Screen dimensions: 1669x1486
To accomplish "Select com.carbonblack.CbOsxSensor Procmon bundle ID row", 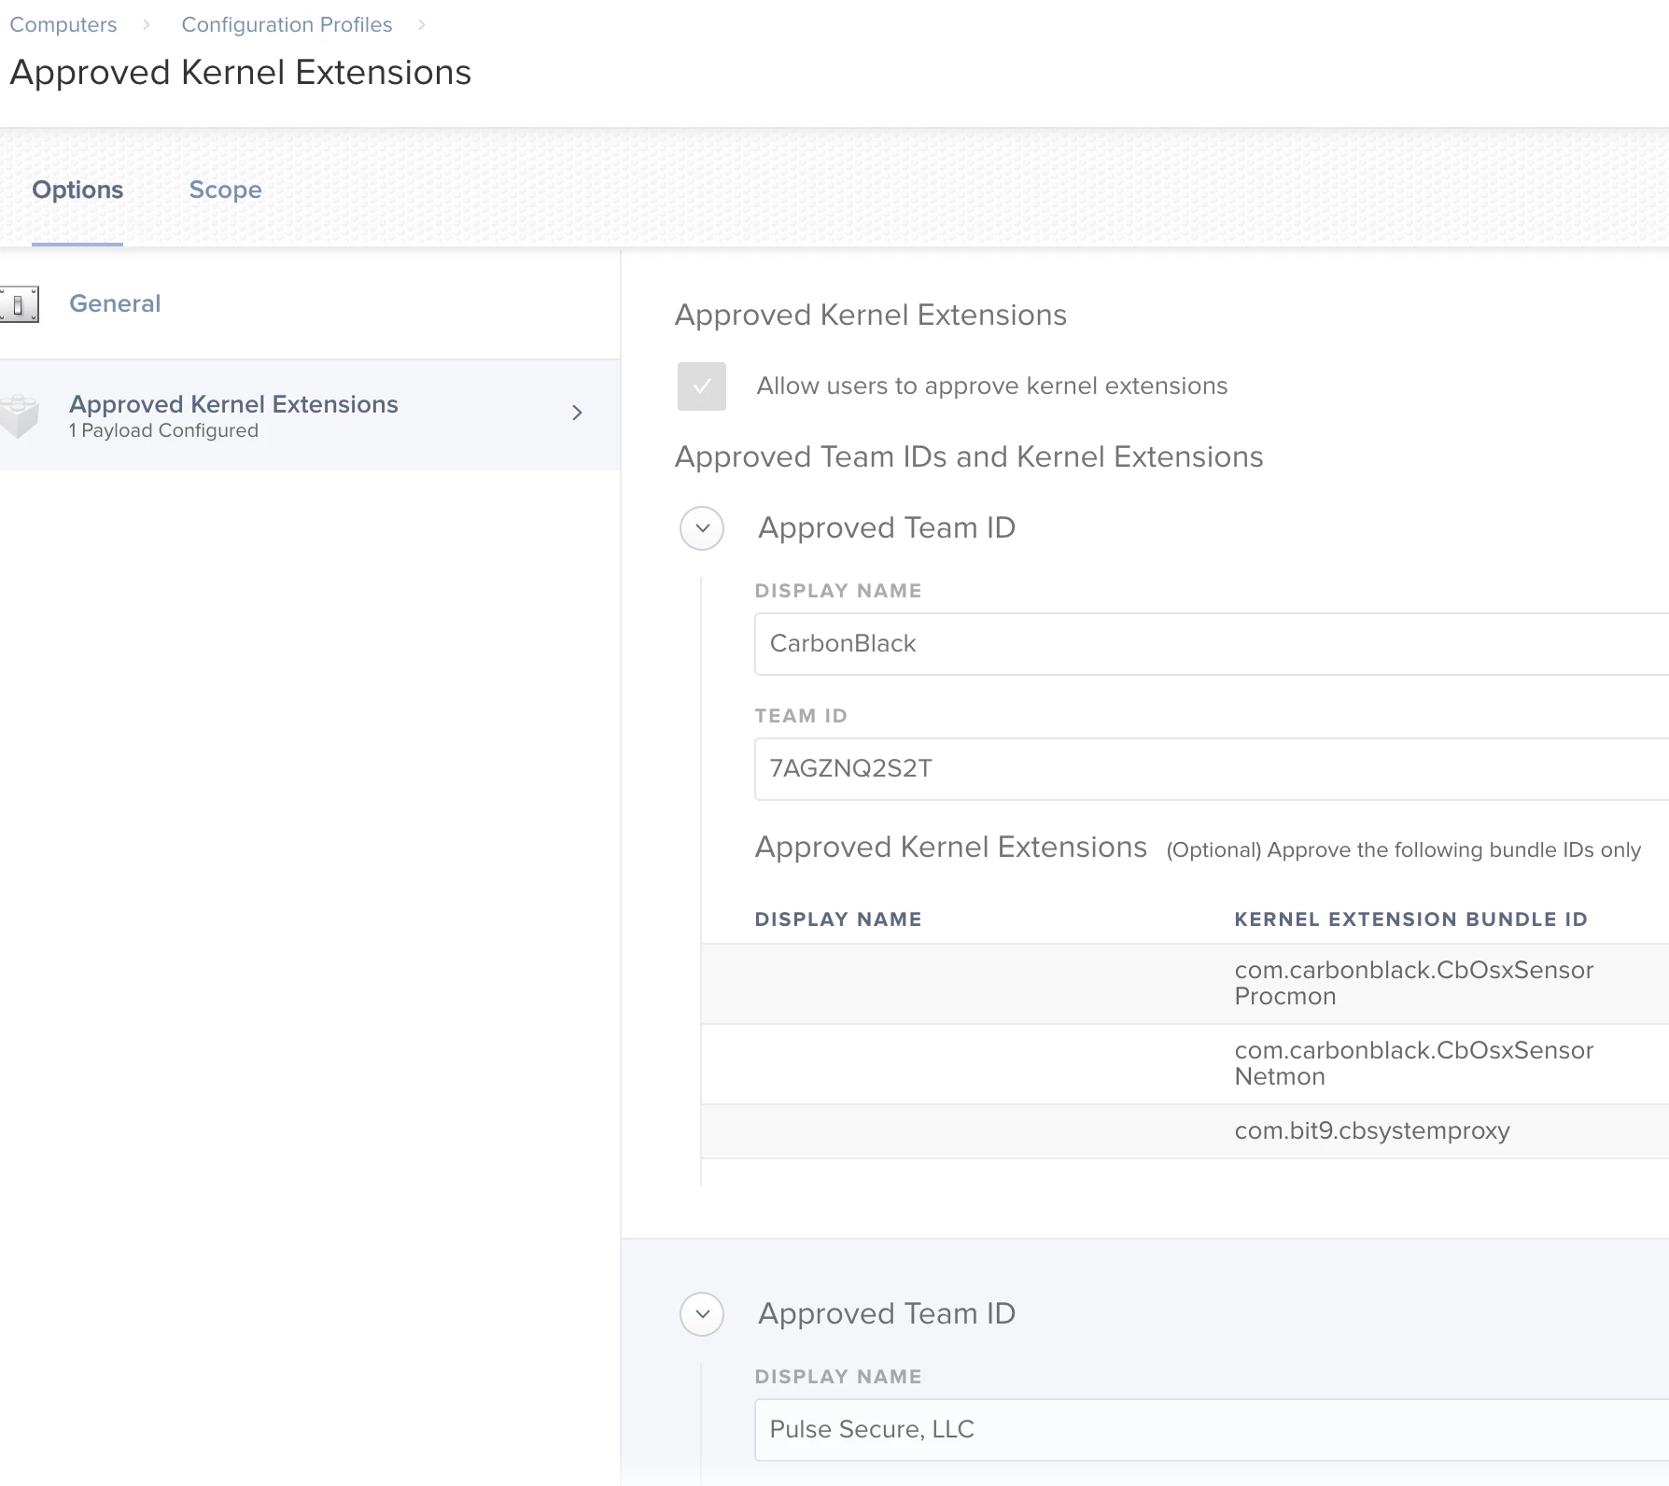I will pos(1185,984).
